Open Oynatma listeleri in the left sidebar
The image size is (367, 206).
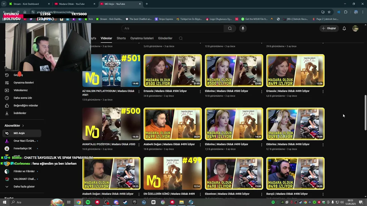[x=22, y=83]
